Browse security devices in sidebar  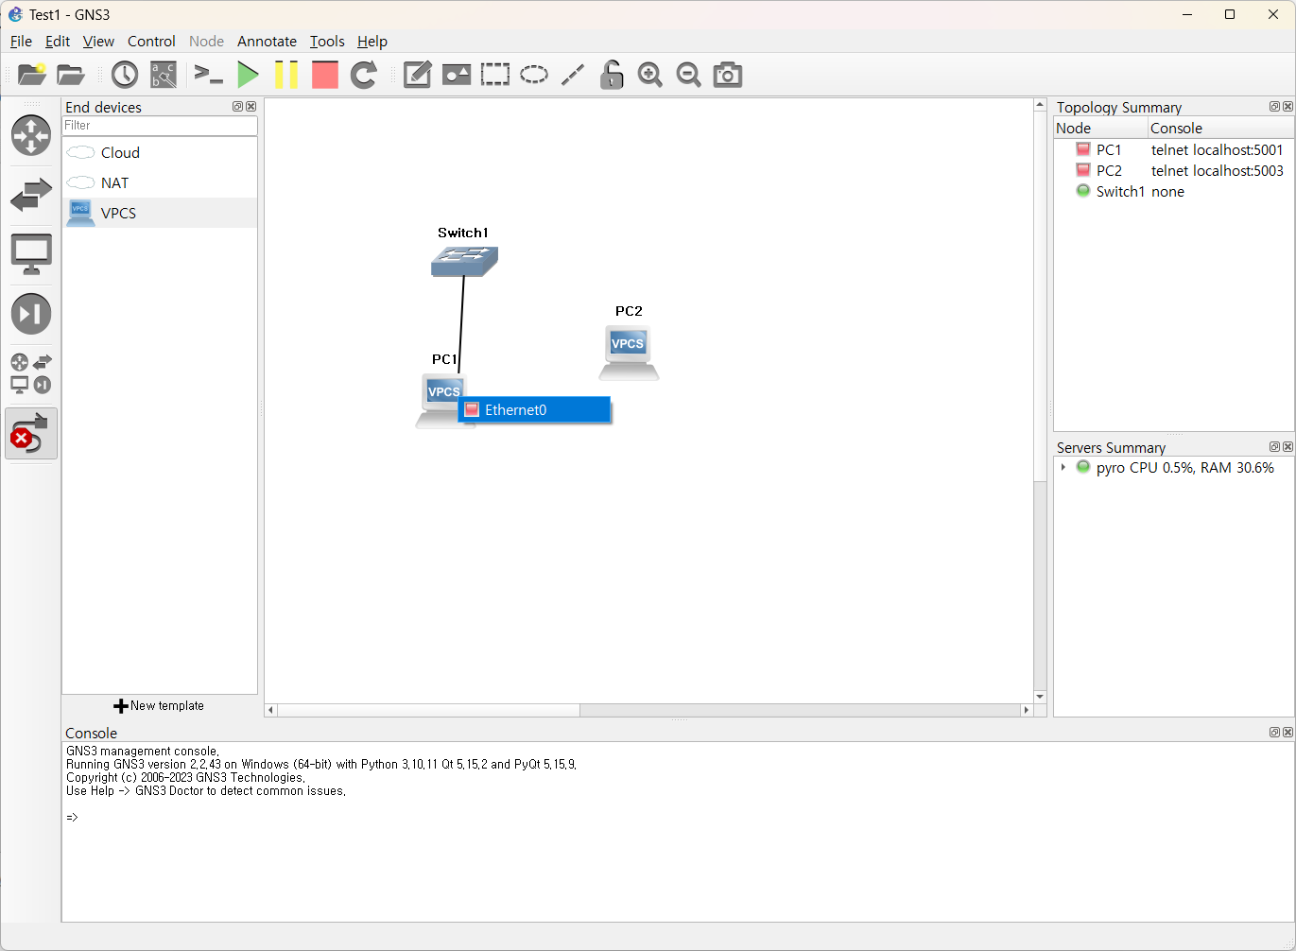[31, 314]
